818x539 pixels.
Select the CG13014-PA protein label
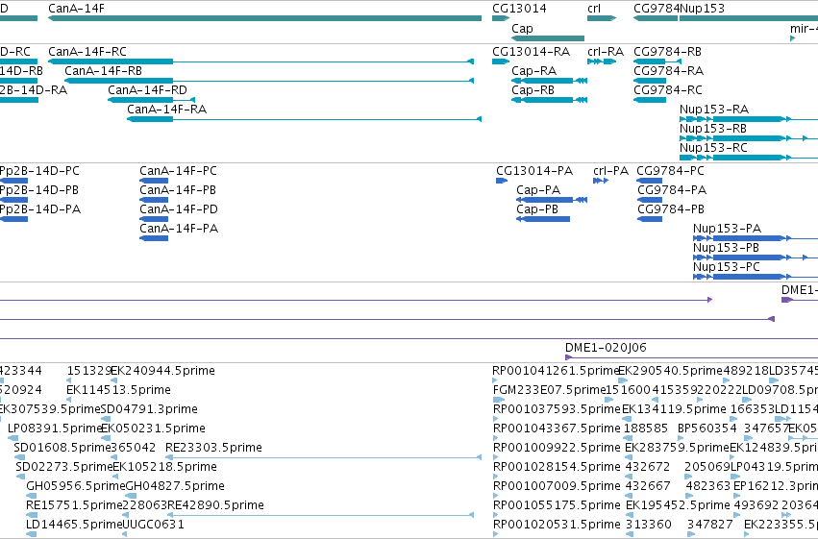click(534, 171)
